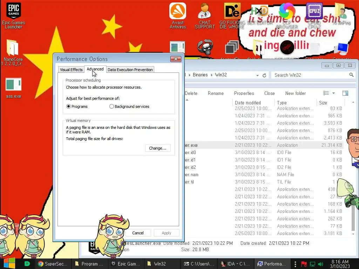Open the ass.exe desktop icon

coord(13,88)
